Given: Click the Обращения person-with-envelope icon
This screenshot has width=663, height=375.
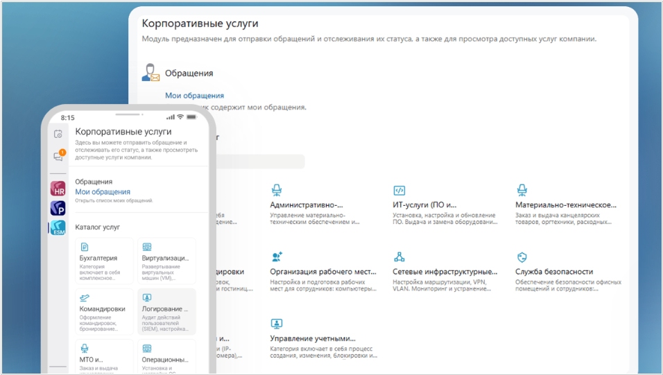Looking at the screenshot, I should tap(150, 72).
